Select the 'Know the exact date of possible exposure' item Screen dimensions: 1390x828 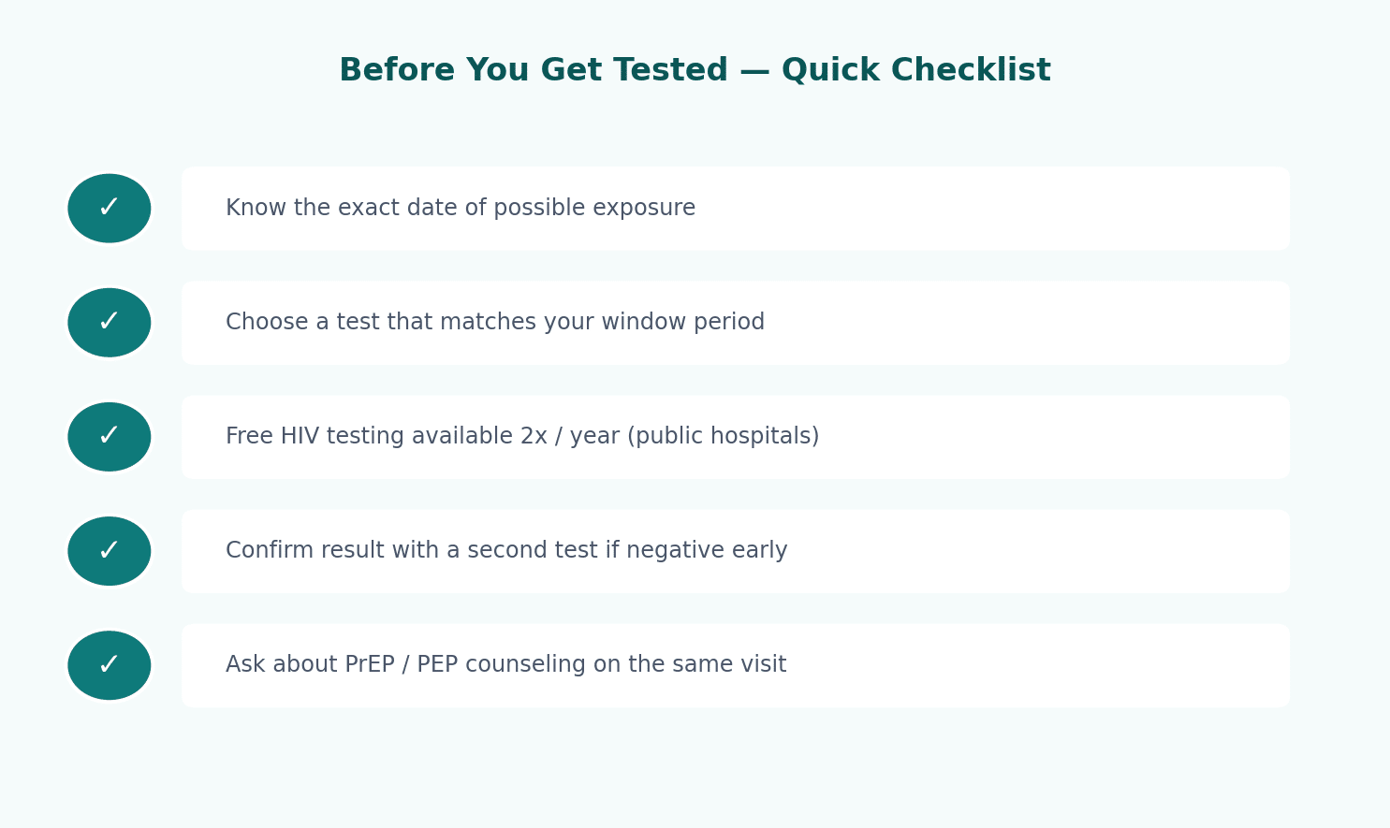[736, 209]
